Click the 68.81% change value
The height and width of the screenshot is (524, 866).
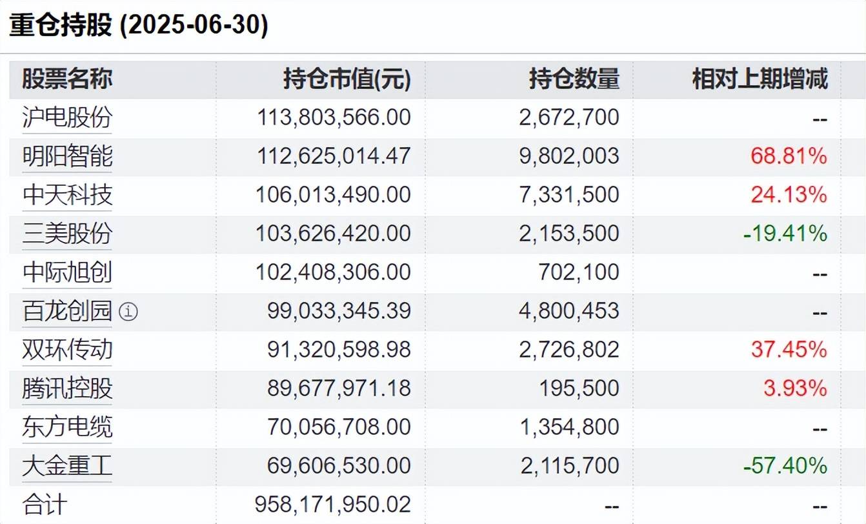coord(789,156)
